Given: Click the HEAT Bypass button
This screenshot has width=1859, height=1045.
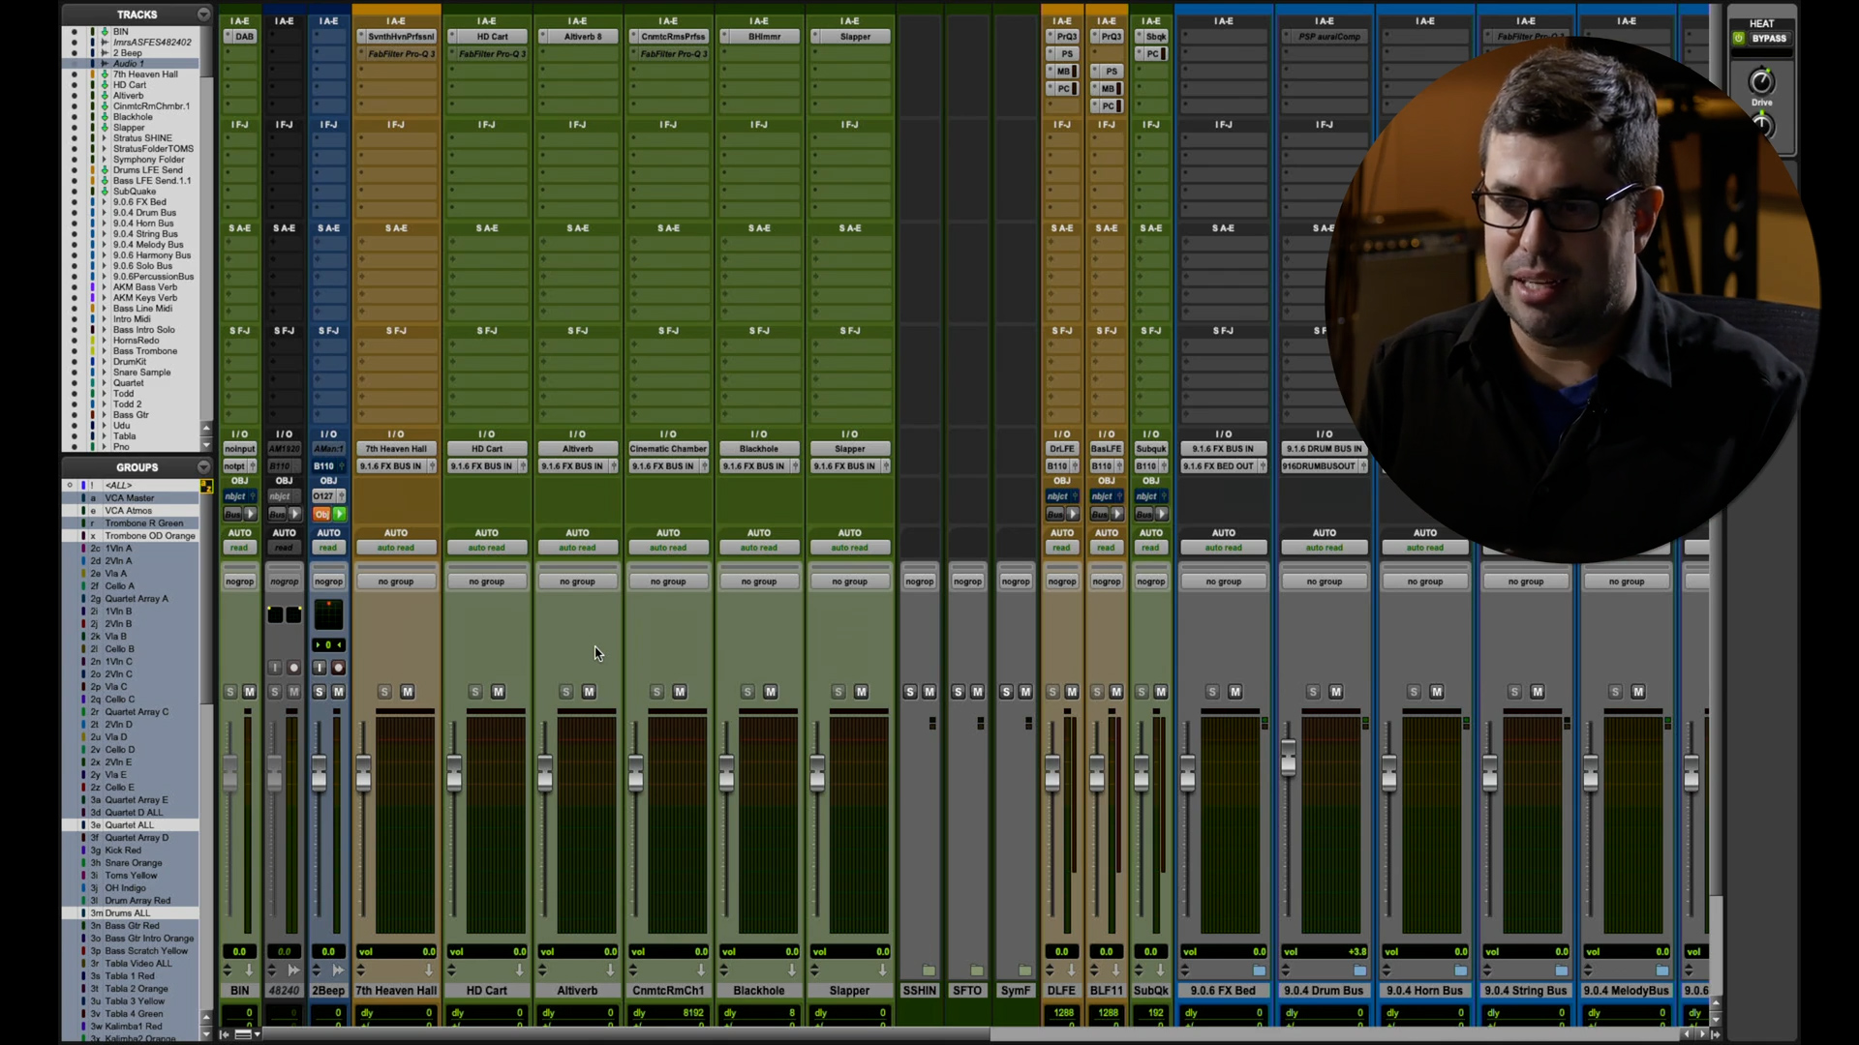Looking at the screenshot, I should point(1769,39).
